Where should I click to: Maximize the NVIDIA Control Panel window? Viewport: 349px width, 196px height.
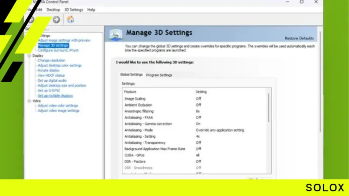302,2
